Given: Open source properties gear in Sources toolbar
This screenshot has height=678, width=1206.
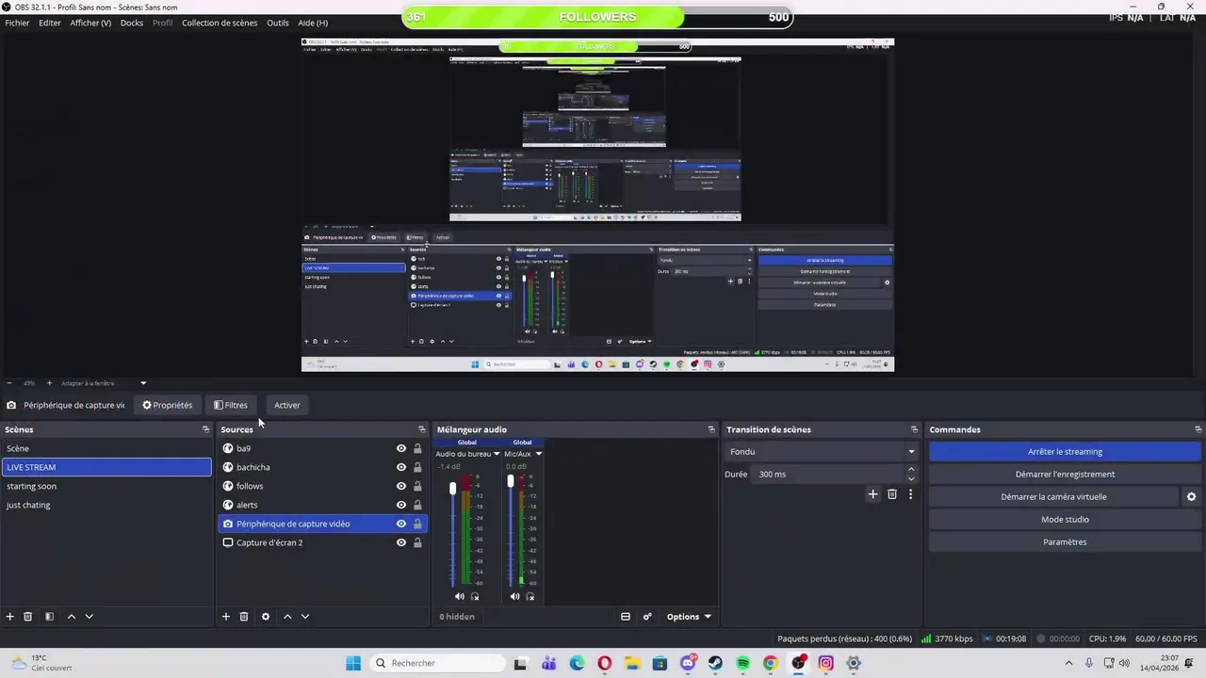Looking at the screenshot, I should pos(266,617).
